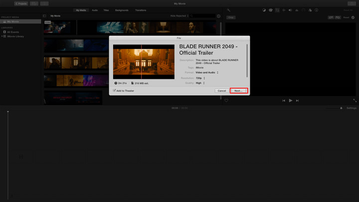The width and height of the screenshot is (359, 202).
Task: Switch to the Transitions tab
Action: (x=141, y=10)
